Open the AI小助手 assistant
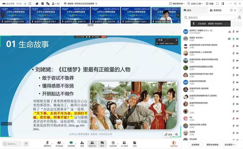Viewport: 243px width, 149px height. coord(124,143)
